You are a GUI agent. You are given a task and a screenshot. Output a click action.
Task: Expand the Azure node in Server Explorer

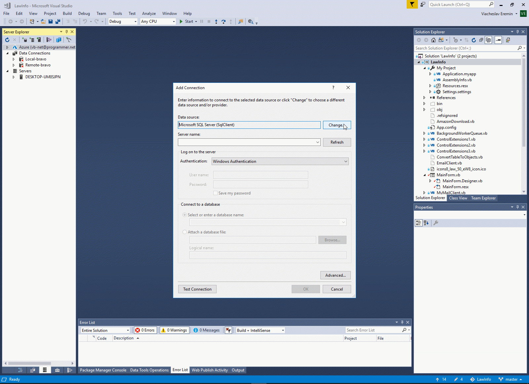(7, 47)
